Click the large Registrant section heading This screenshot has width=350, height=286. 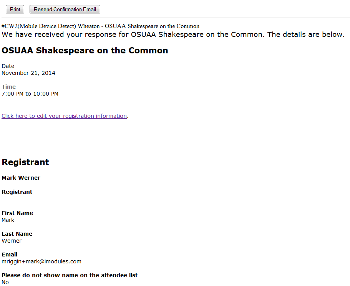[25, 162]
